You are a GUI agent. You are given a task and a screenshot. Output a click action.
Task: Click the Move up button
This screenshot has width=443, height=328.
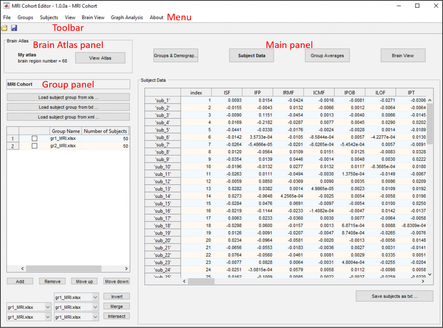[84, 281]
